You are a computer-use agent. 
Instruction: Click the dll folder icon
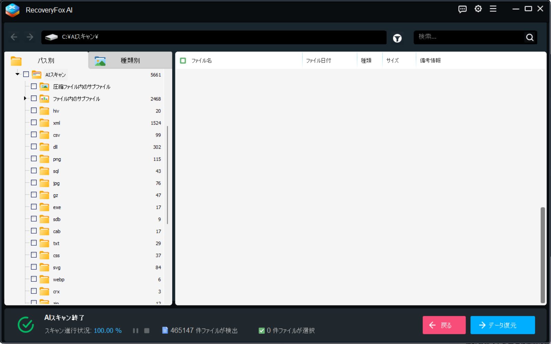[x=44, y=147]
